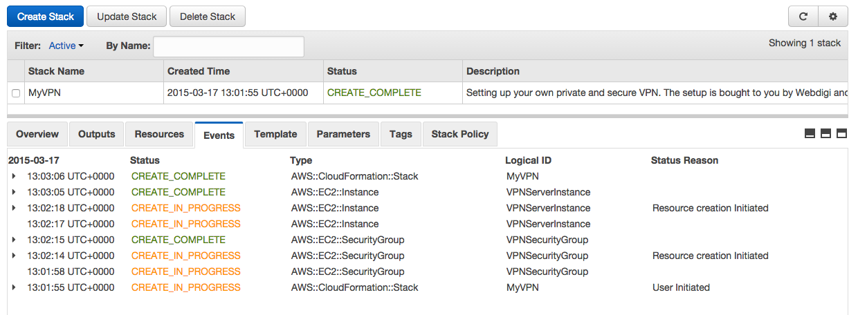
Task: Click the stack description text
Action: [657, 93]
